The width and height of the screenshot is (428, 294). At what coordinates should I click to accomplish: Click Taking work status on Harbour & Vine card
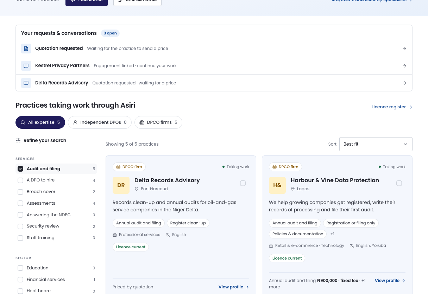point(392,167)
